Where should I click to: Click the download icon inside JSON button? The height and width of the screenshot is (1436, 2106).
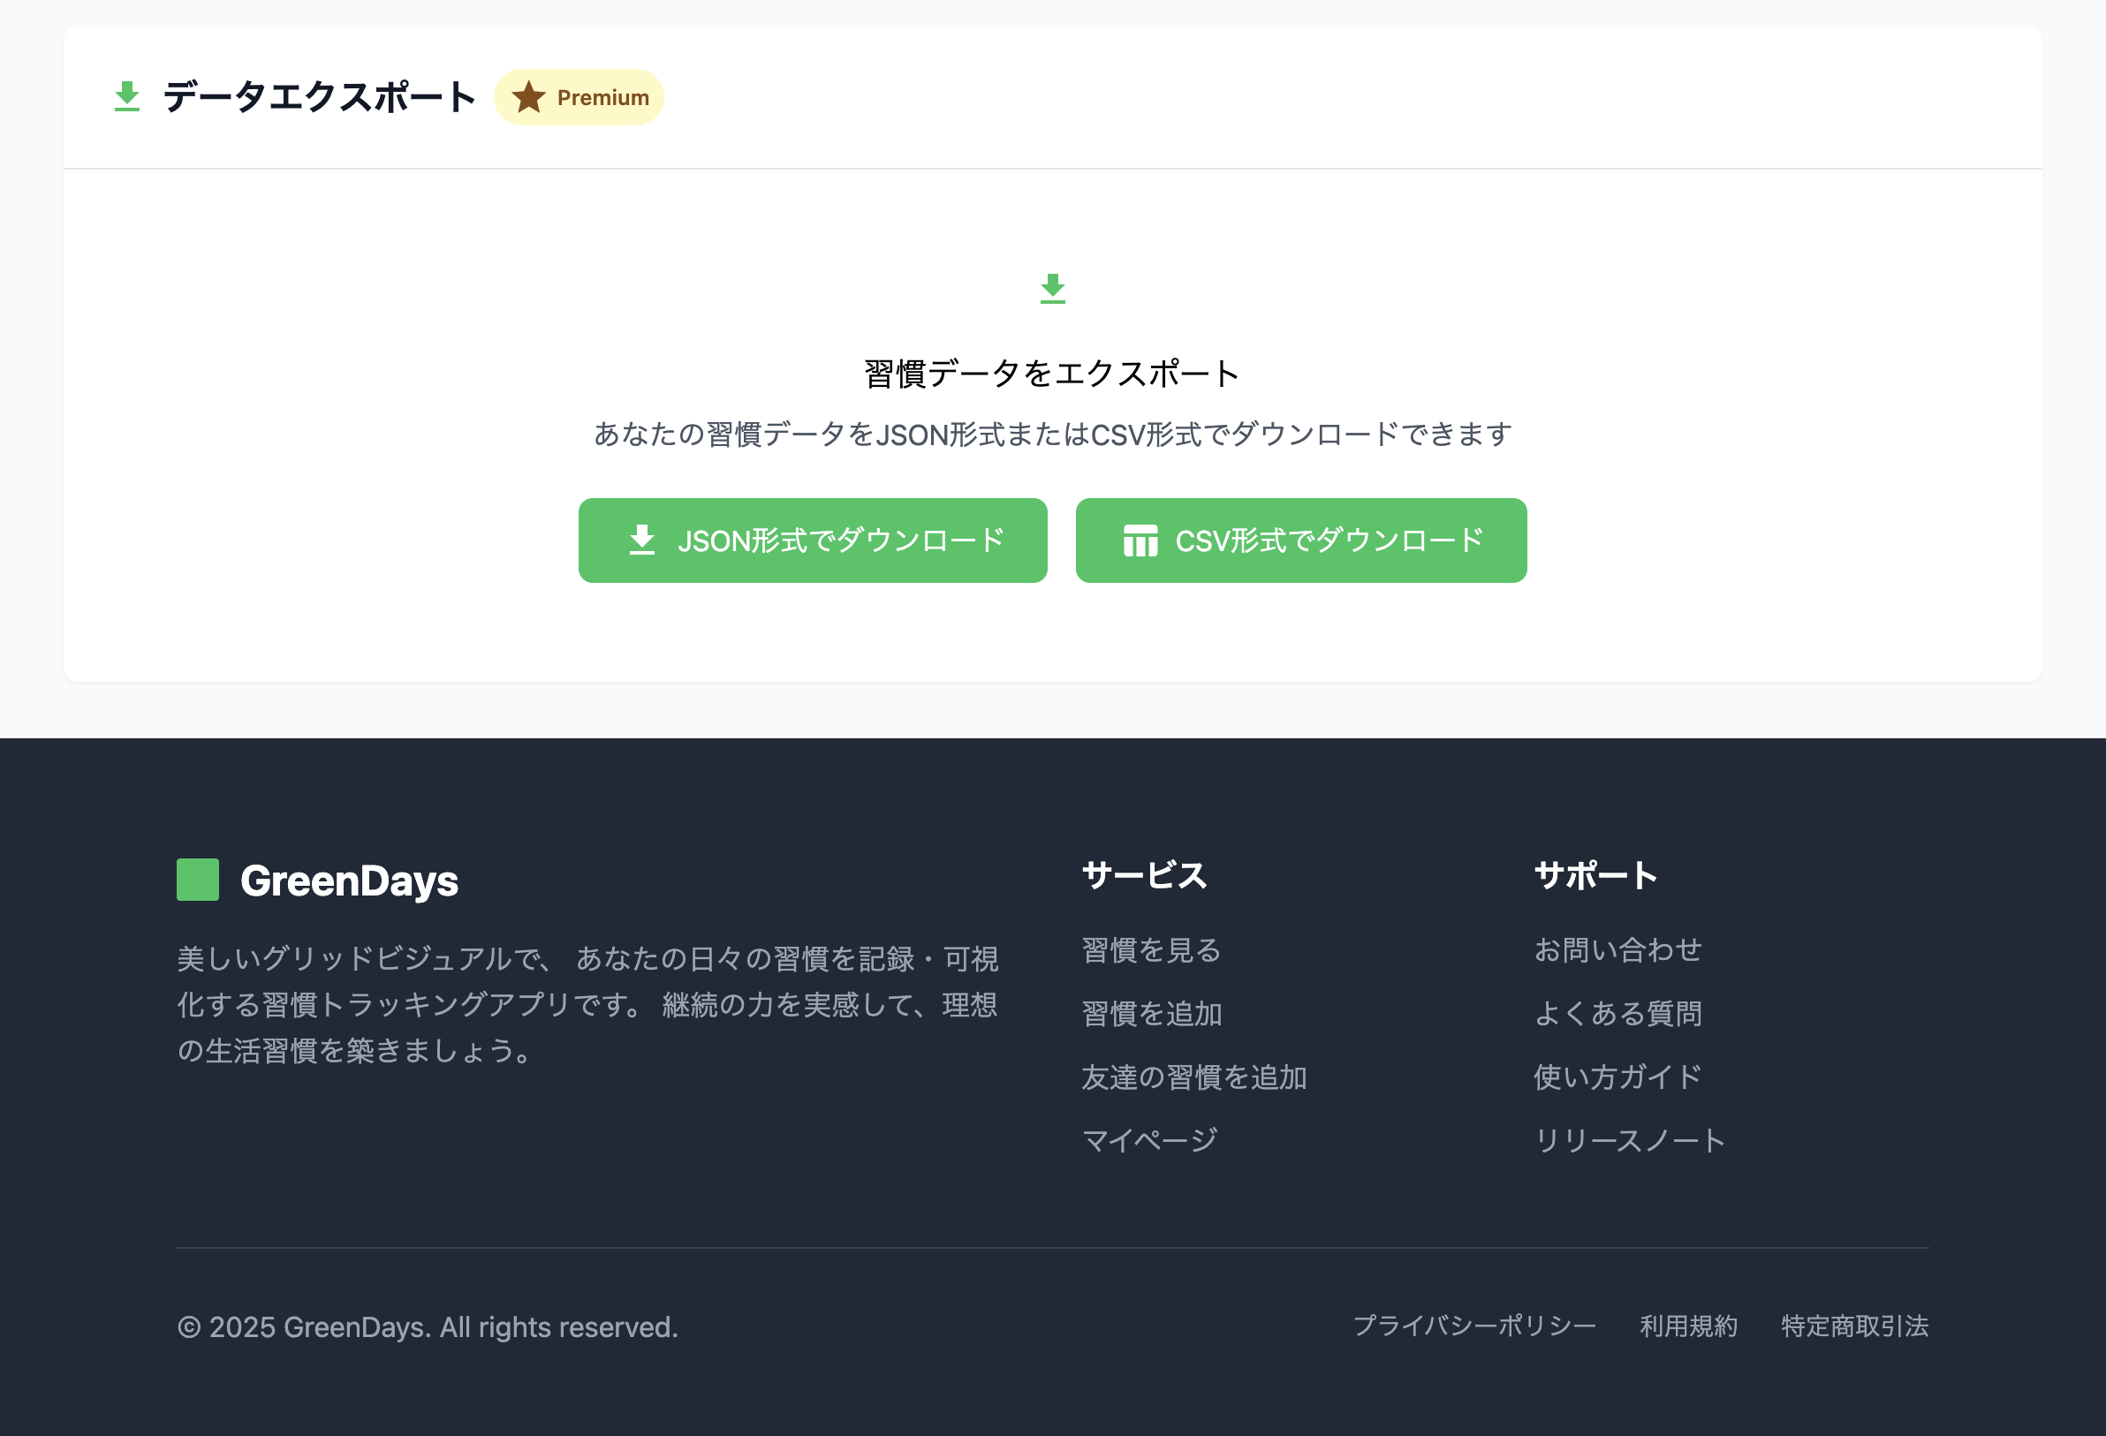(641, 540)
